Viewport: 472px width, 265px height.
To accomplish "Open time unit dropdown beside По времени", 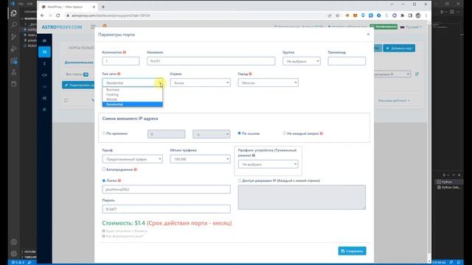I will 212,134.
